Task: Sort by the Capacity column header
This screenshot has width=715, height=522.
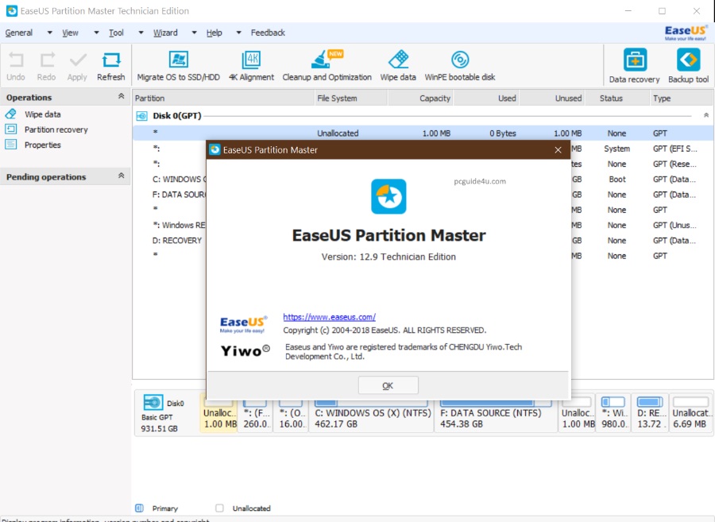Action: tap(420, 98)
